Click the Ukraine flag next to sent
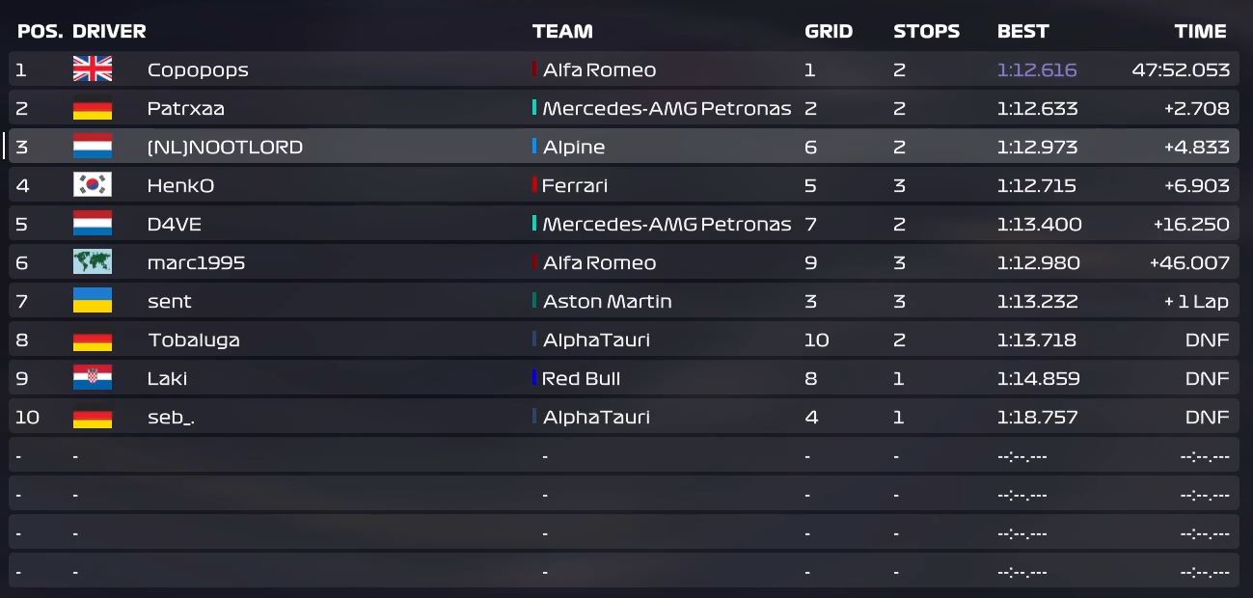 pos(93,301)
